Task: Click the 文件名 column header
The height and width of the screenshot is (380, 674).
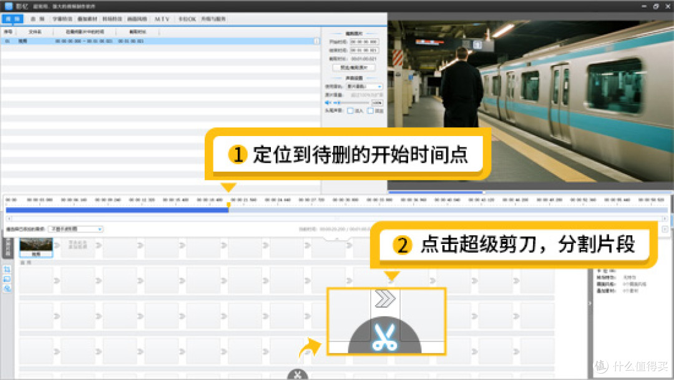Action: coord(35,32)
